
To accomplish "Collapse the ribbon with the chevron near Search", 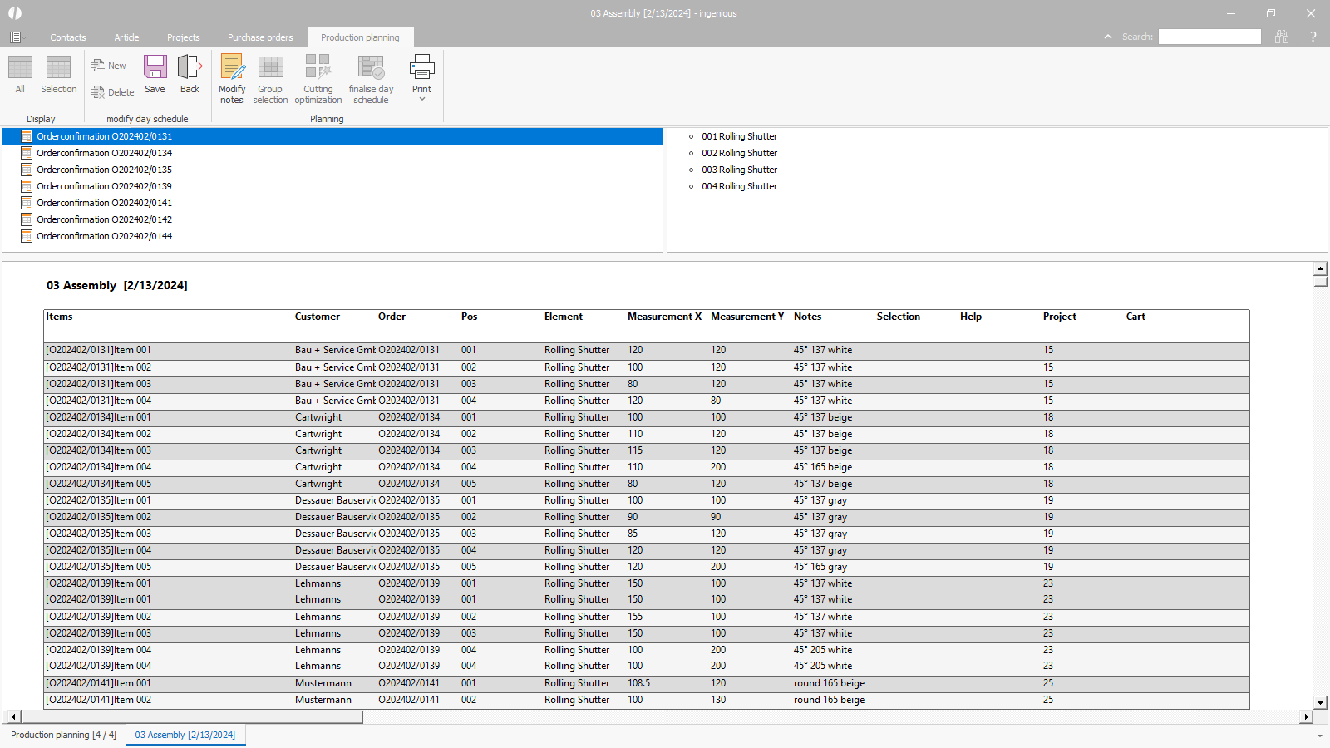I will point(1108,37).
